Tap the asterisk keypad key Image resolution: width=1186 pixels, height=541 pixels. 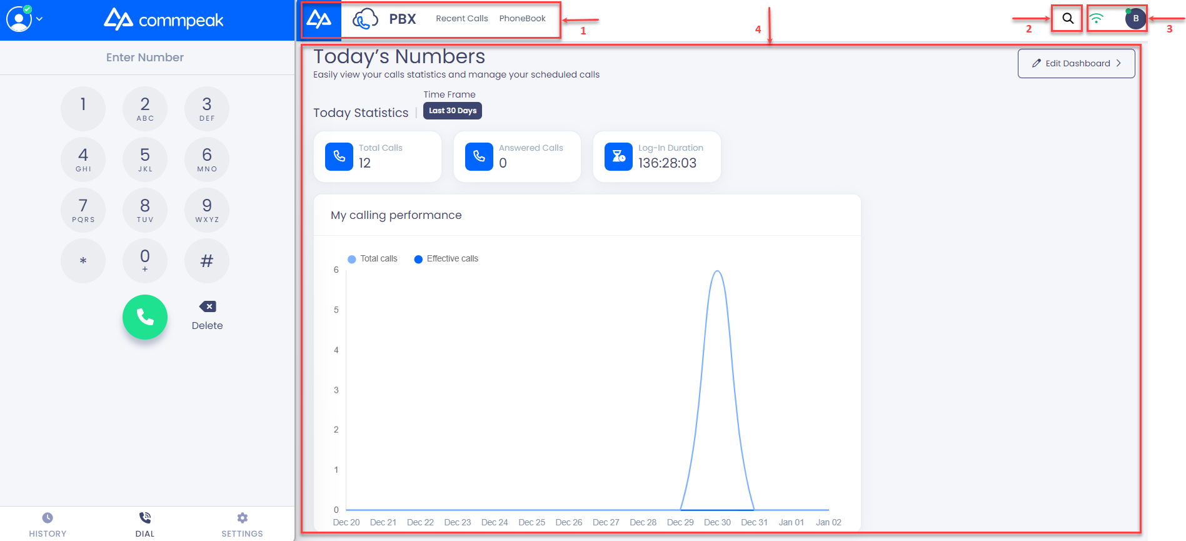83,261
